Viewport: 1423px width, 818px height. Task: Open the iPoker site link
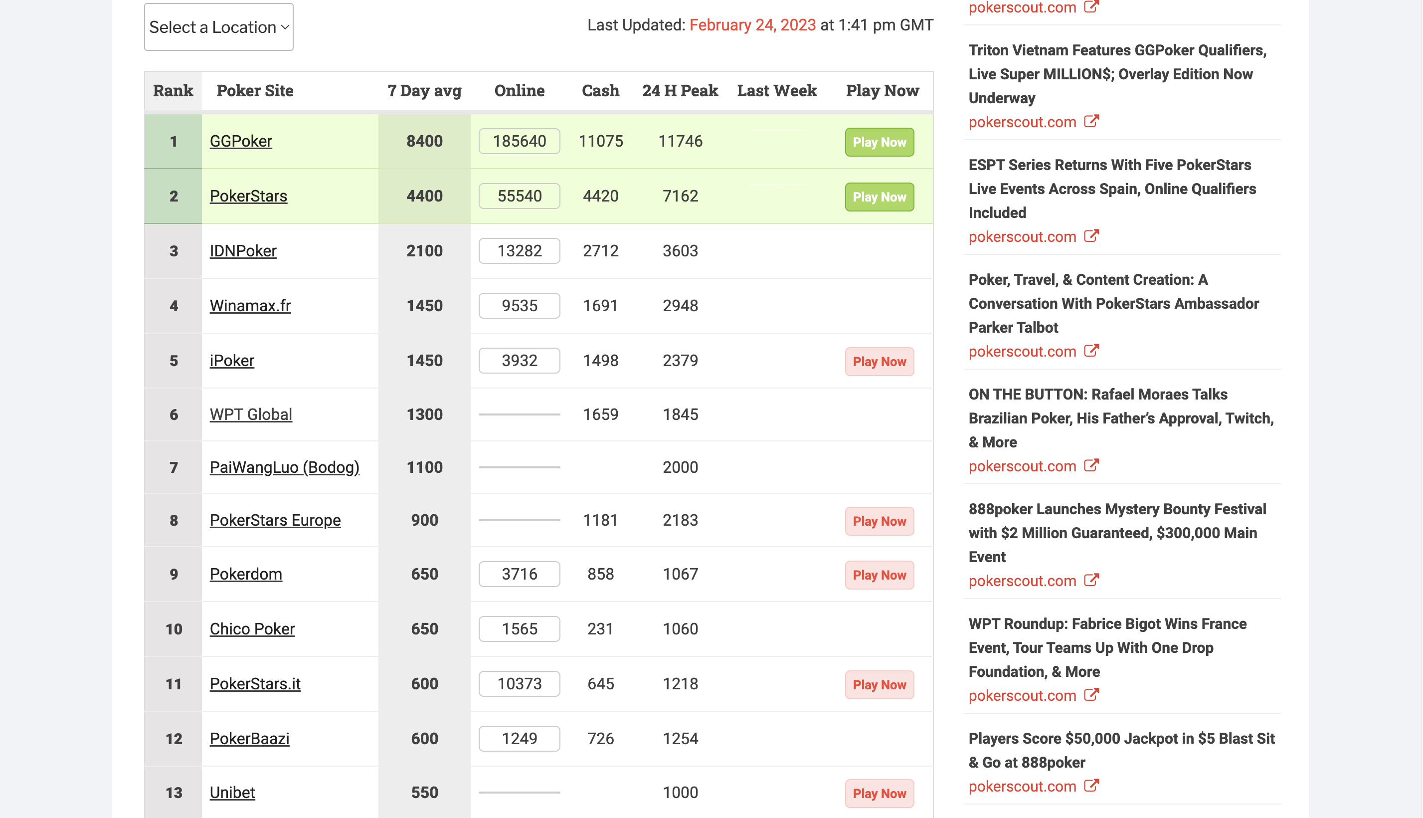tap(232, 361)
